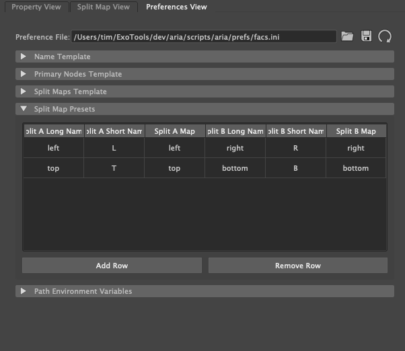Switch to the Split Map View tab

(104, 7)
